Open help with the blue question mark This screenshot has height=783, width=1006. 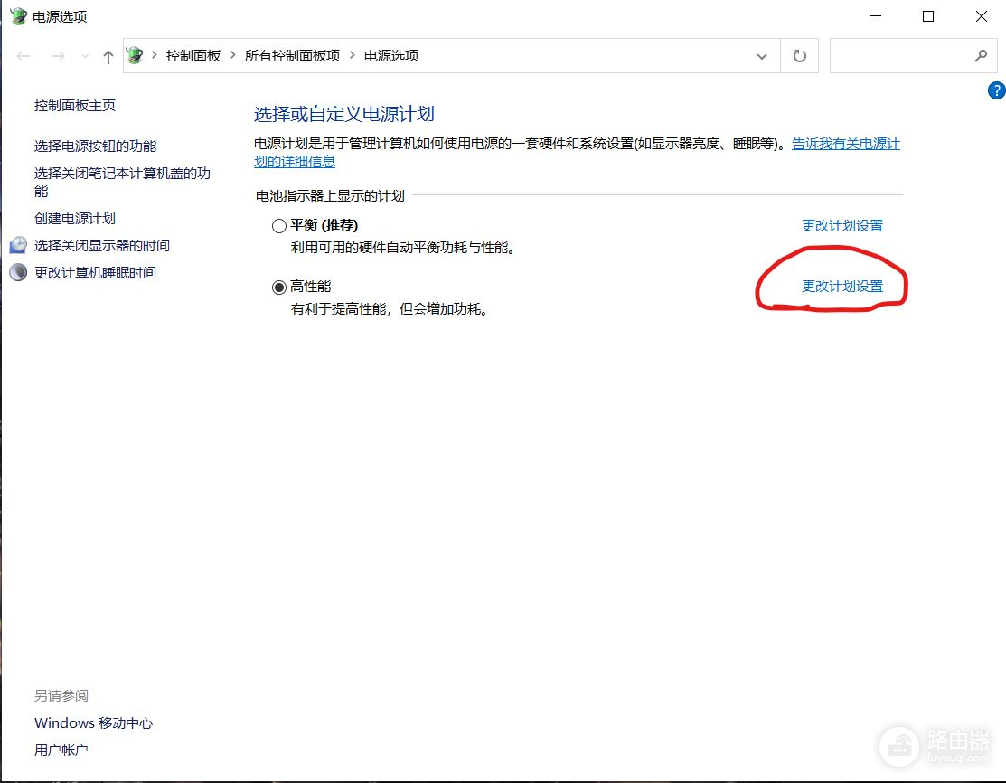coord(996,90)
